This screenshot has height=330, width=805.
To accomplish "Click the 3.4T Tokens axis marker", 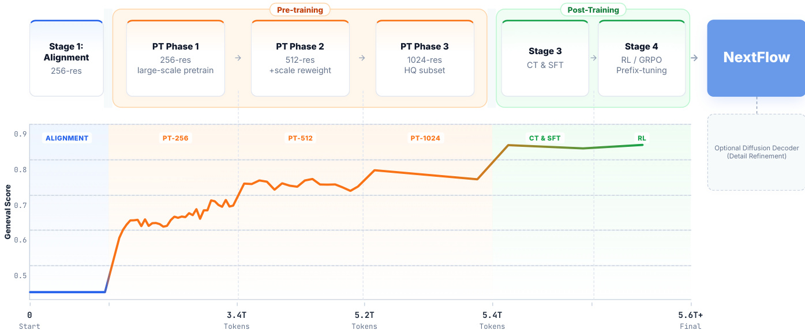I will pos(237,320).
